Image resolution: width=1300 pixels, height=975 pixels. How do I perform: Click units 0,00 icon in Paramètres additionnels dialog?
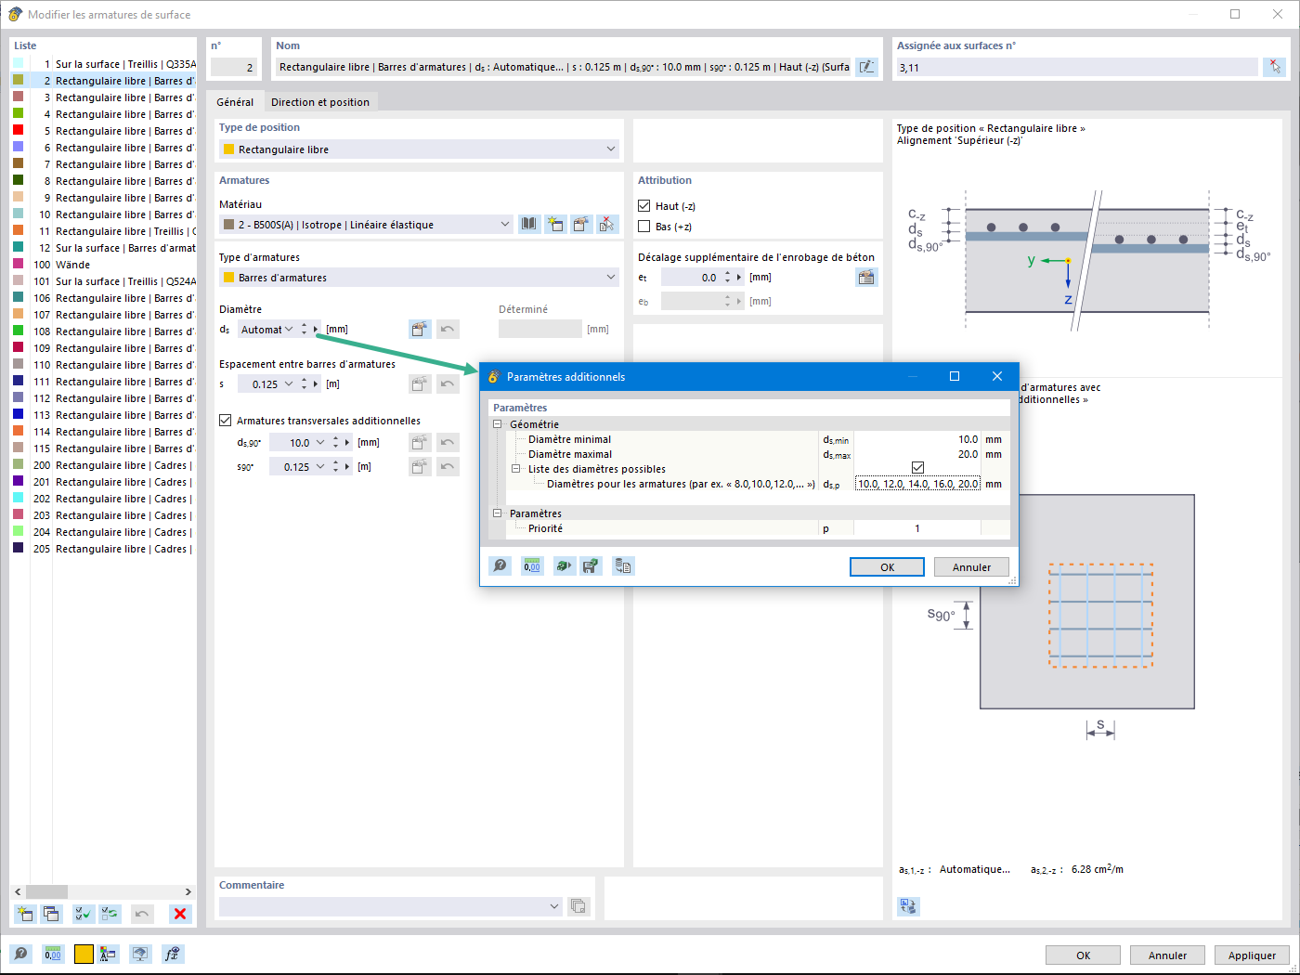click(x=532, y=565)
